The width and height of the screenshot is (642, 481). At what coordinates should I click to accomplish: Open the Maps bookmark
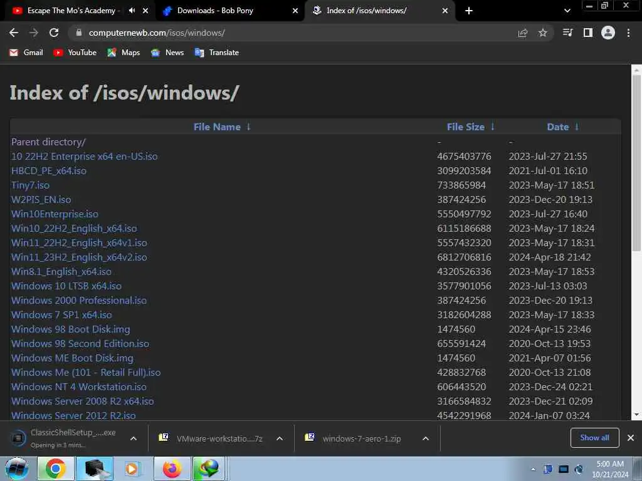click(x=124, y=53)
